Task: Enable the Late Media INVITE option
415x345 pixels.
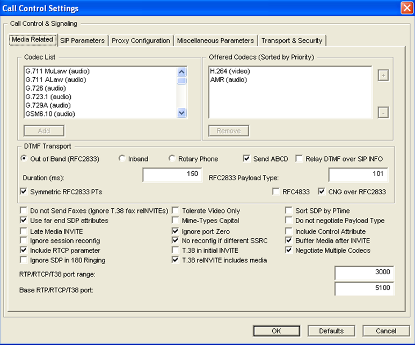Action: tap(24, 231)
